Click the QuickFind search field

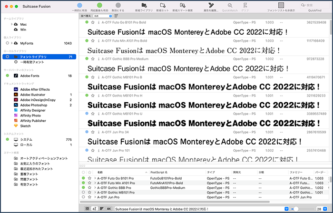315,5
